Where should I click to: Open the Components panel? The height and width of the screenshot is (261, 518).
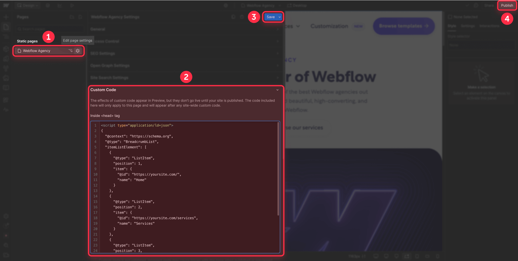tap(6, 49)
